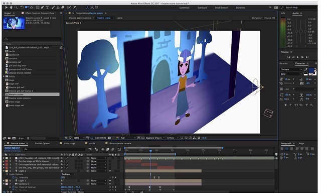321x194 pixels.
Task: Enable Motion Blur switch in timeline header
Action: [x=112, y=149]
